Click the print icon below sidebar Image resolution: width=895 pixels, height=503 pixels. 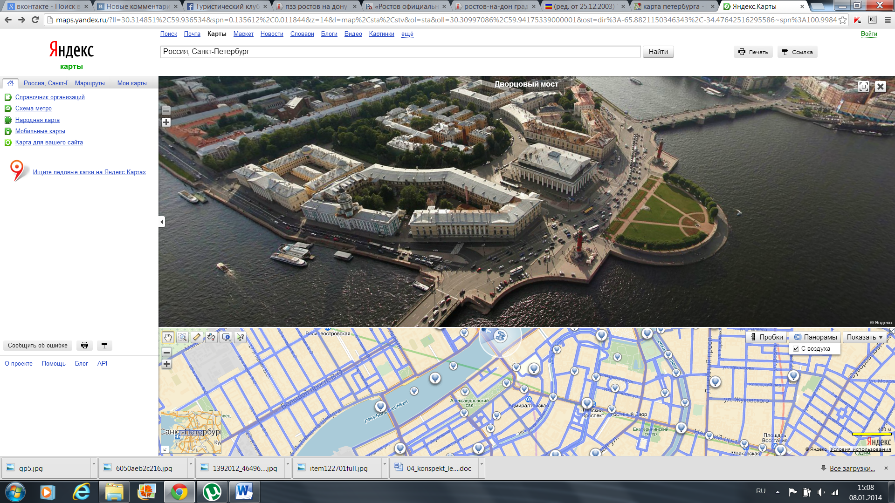[x=84, y=346]
